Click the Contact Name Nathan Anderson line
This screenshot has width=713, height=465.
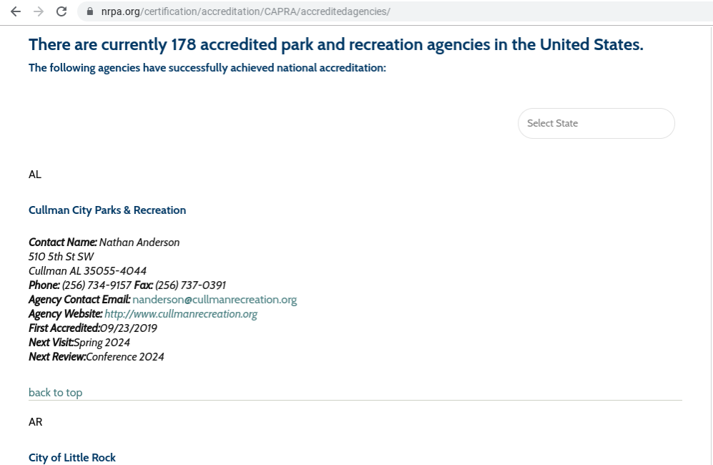click(104, 243)
